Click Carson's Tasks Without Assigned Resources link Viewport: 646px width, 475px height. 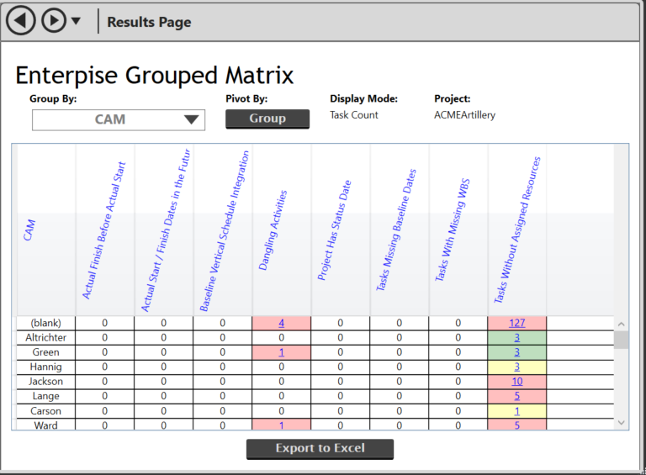click(x=516, y=411)
